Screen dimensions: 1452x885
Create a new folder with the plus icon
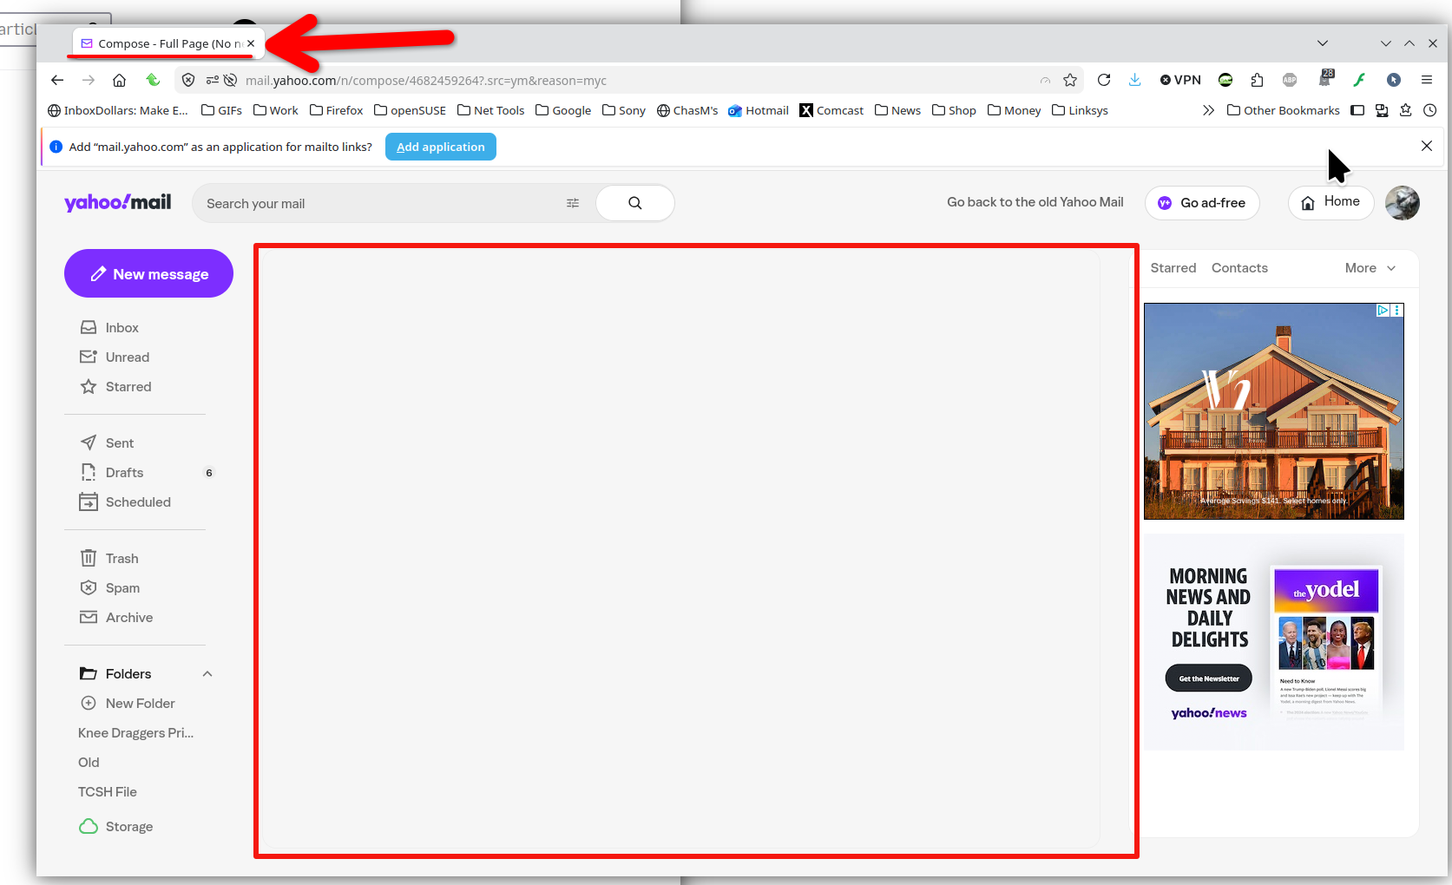tap(88, 704)
